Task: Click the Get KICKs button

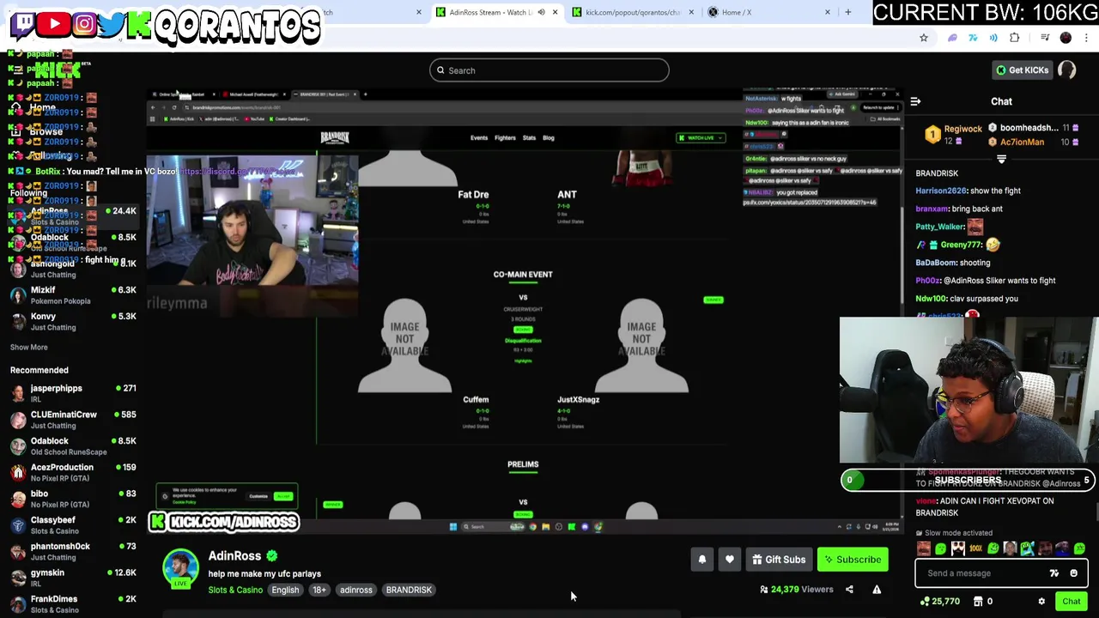Action: (x=1022, y=70)
